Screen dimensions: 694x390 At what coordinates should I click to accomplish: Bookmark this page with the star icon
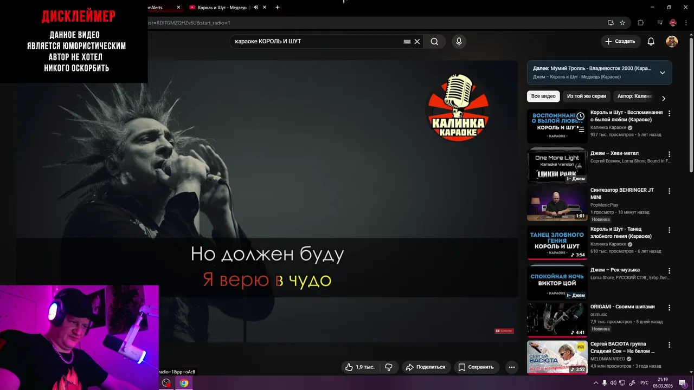(622, 23)
